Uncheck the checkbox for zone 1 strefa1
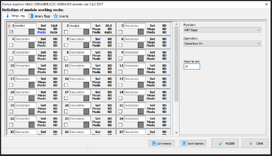Screen dimensions: 272x156 [x=11, y=32]
